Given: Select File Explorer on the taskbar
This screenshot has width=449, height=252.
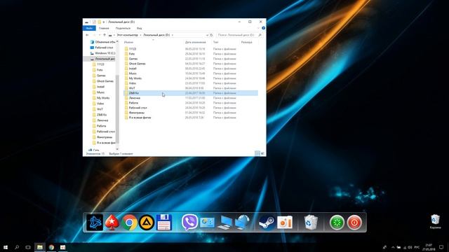Looking at the screenshot, I should click(40, 247).
